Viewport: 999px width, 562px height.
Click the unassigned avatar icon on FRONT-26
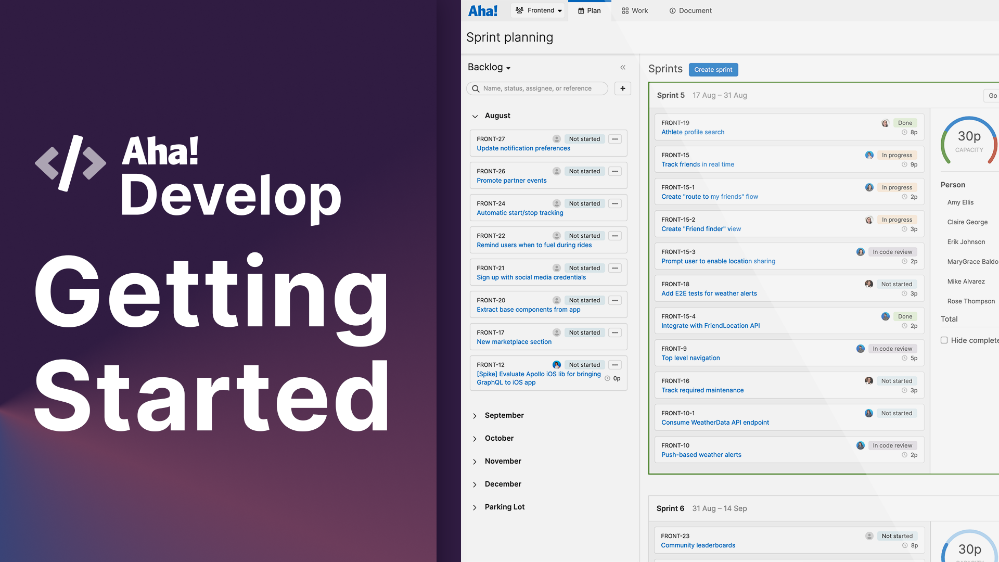pyautogui.click(x=556, y=171)
